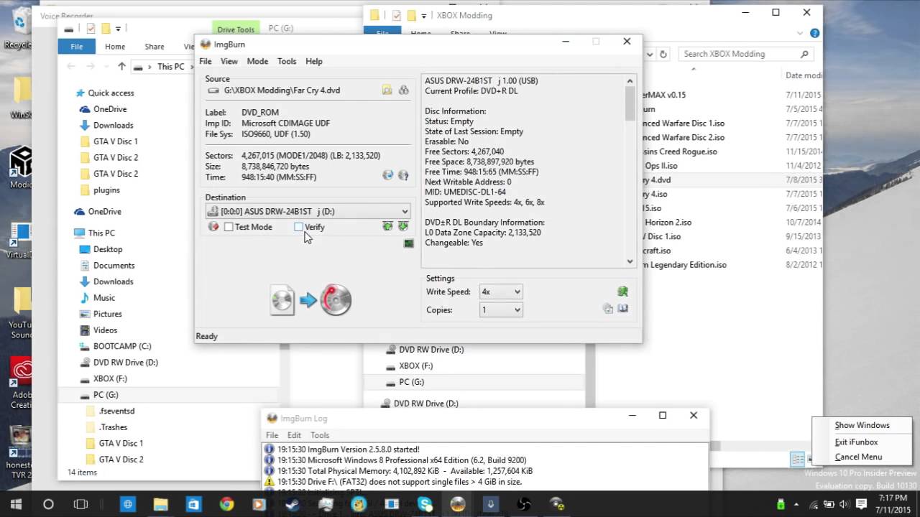
Task: Select plugins folder in navigation pane
Action: pos(106,190)
